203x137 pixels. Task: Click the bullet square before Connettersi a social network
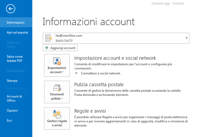point(77,73)
